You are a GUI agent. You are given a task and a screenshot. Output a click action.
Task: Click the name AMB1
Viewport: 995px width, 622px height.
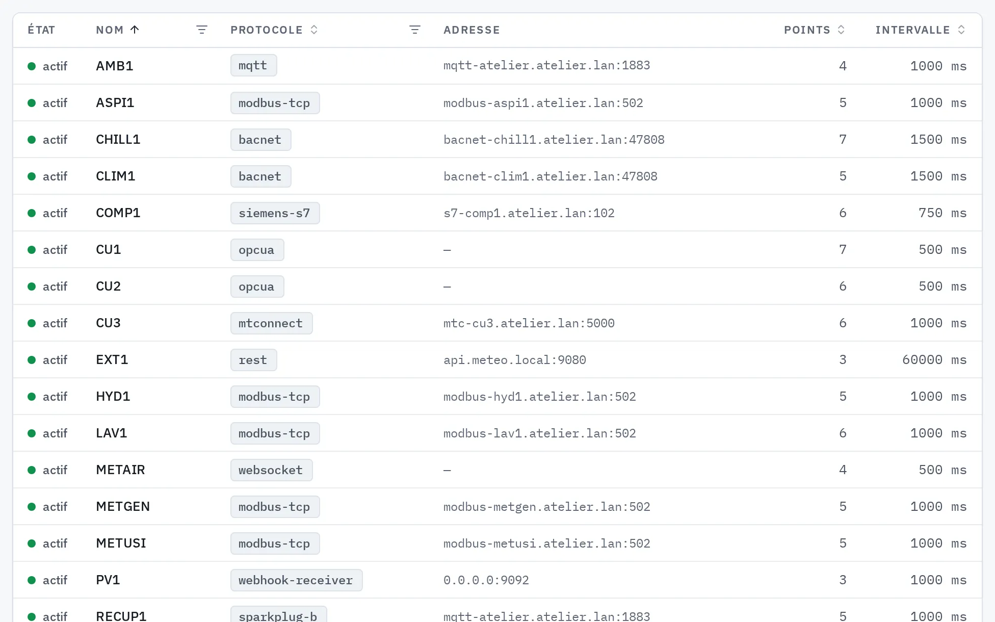point(115,66)
